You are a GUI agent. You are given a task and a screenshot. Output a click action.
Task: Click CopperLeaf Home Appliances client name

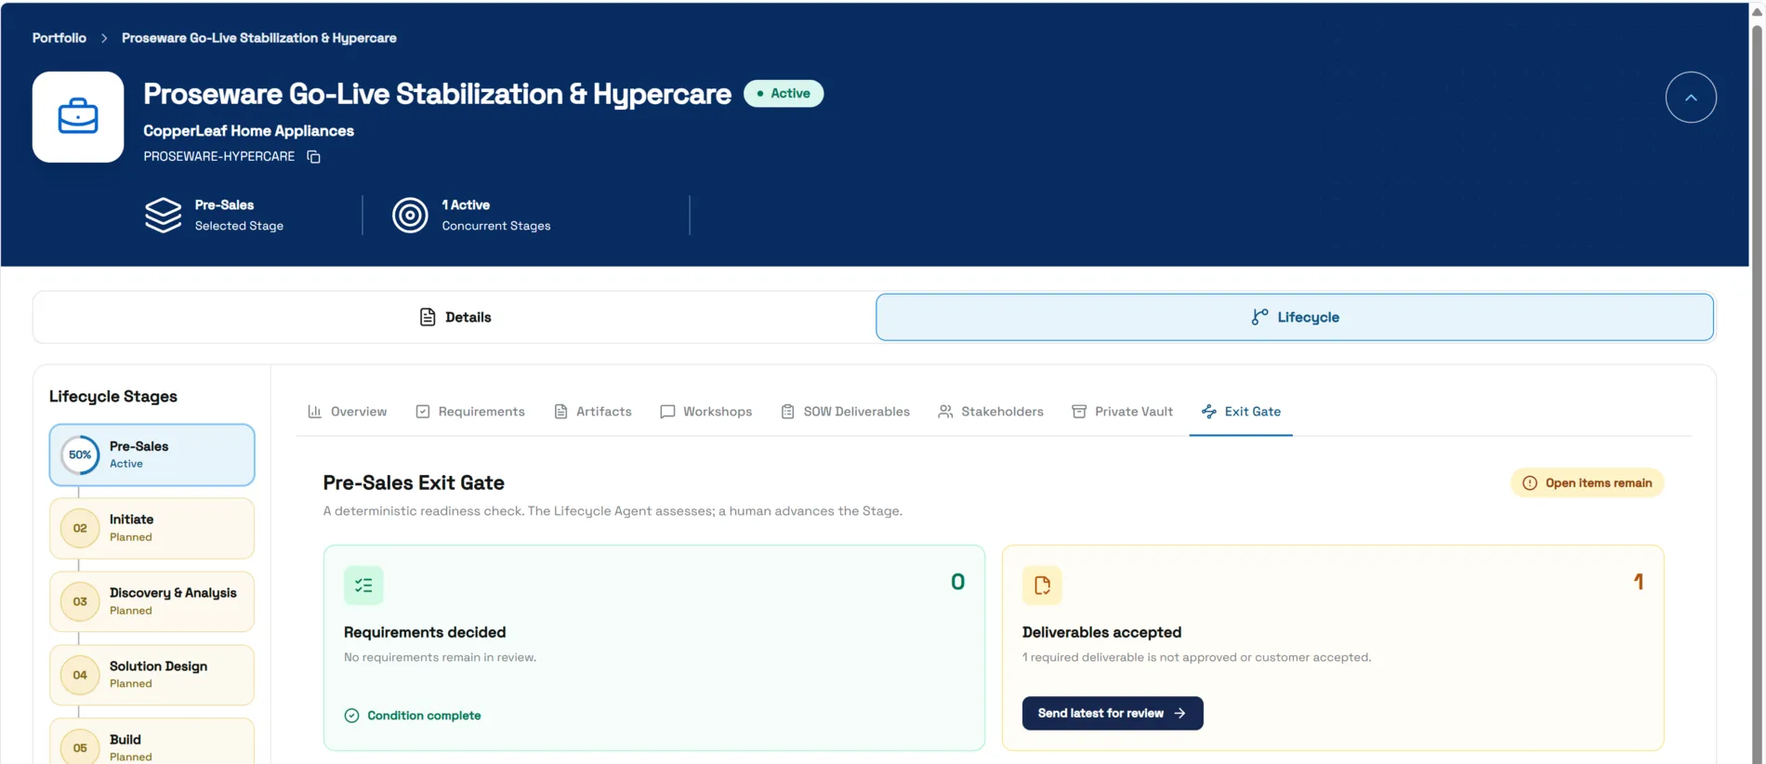248,131
